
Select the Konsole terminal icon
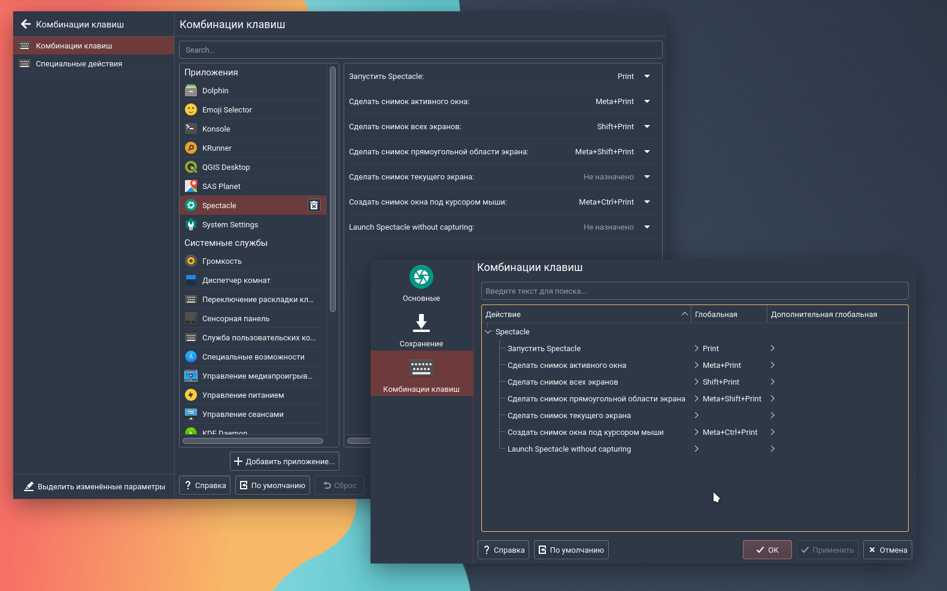click(191, 129)
